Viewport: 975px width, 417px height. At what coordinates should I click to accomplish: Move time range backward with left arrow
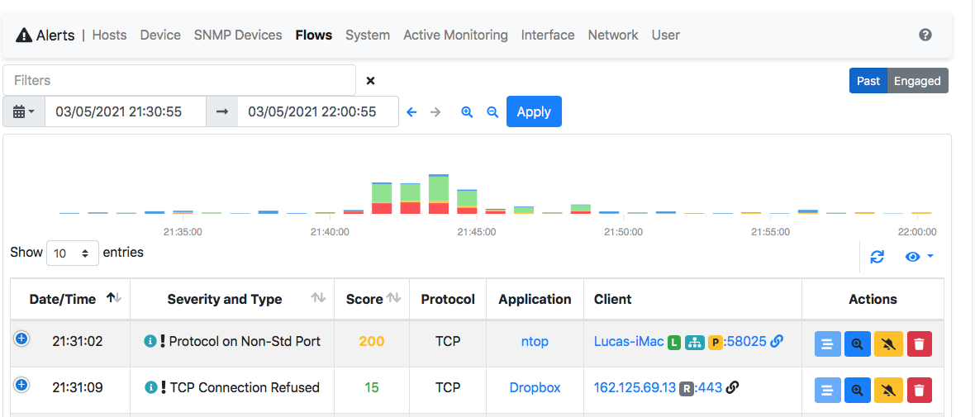[411, 111]
